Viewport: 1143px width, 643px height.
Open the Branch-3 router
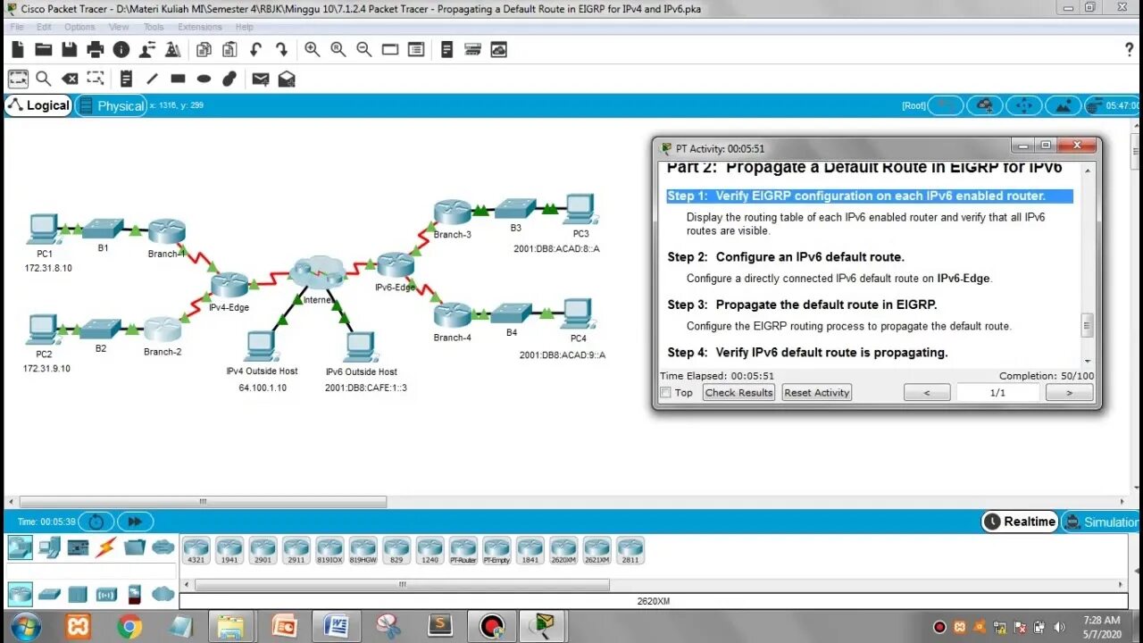(x=453, y=213)
